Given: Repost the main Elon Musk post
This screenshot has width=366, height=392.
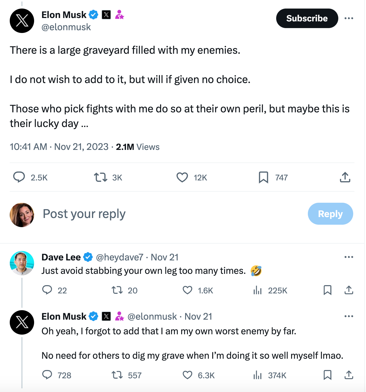Looking at the screenshot, I should 100,177.
